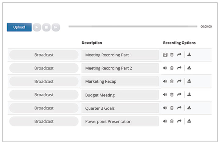Share the Marketing Recap recording
220x144 pixels.
tap(179, 81)
